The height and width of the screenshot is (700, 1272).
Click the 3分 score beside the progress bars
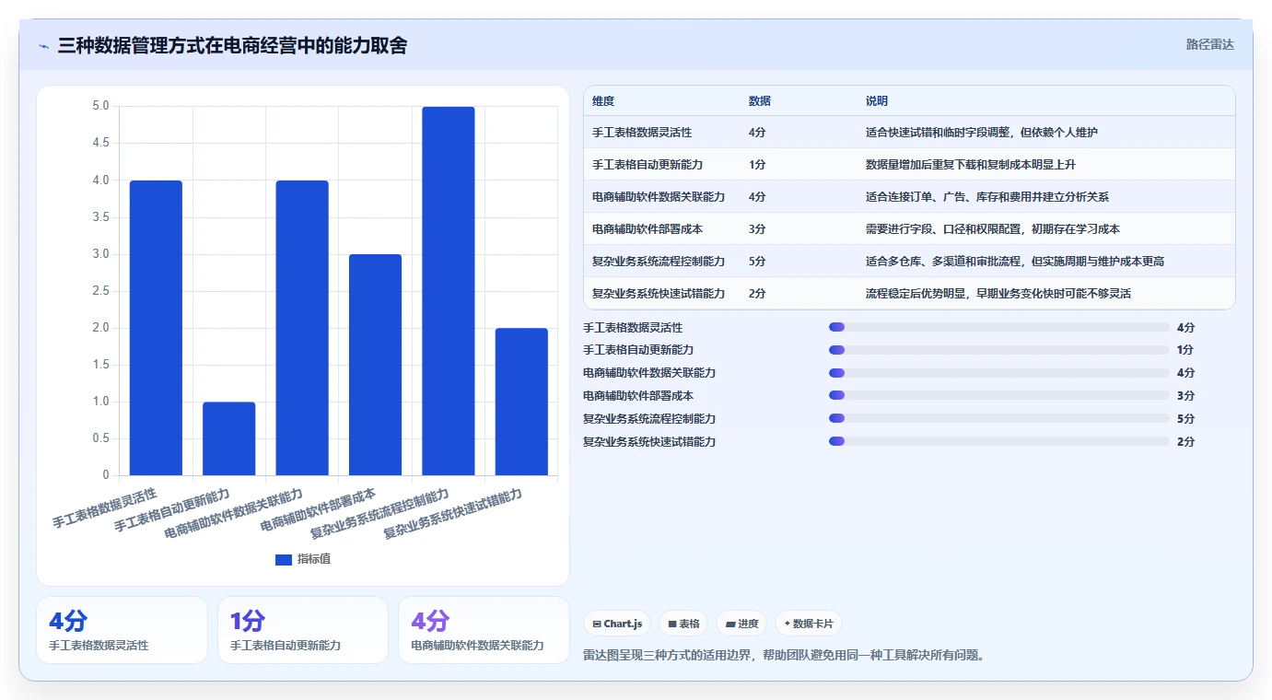1185,395
